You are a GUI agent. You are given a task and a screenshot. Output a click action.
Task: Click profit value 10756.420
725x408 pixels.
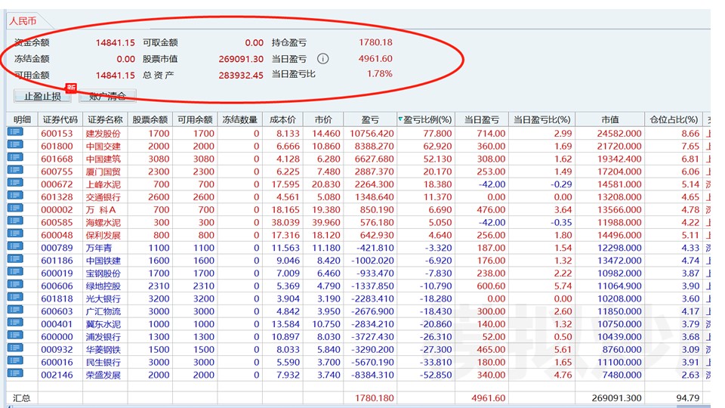point(372,133)
